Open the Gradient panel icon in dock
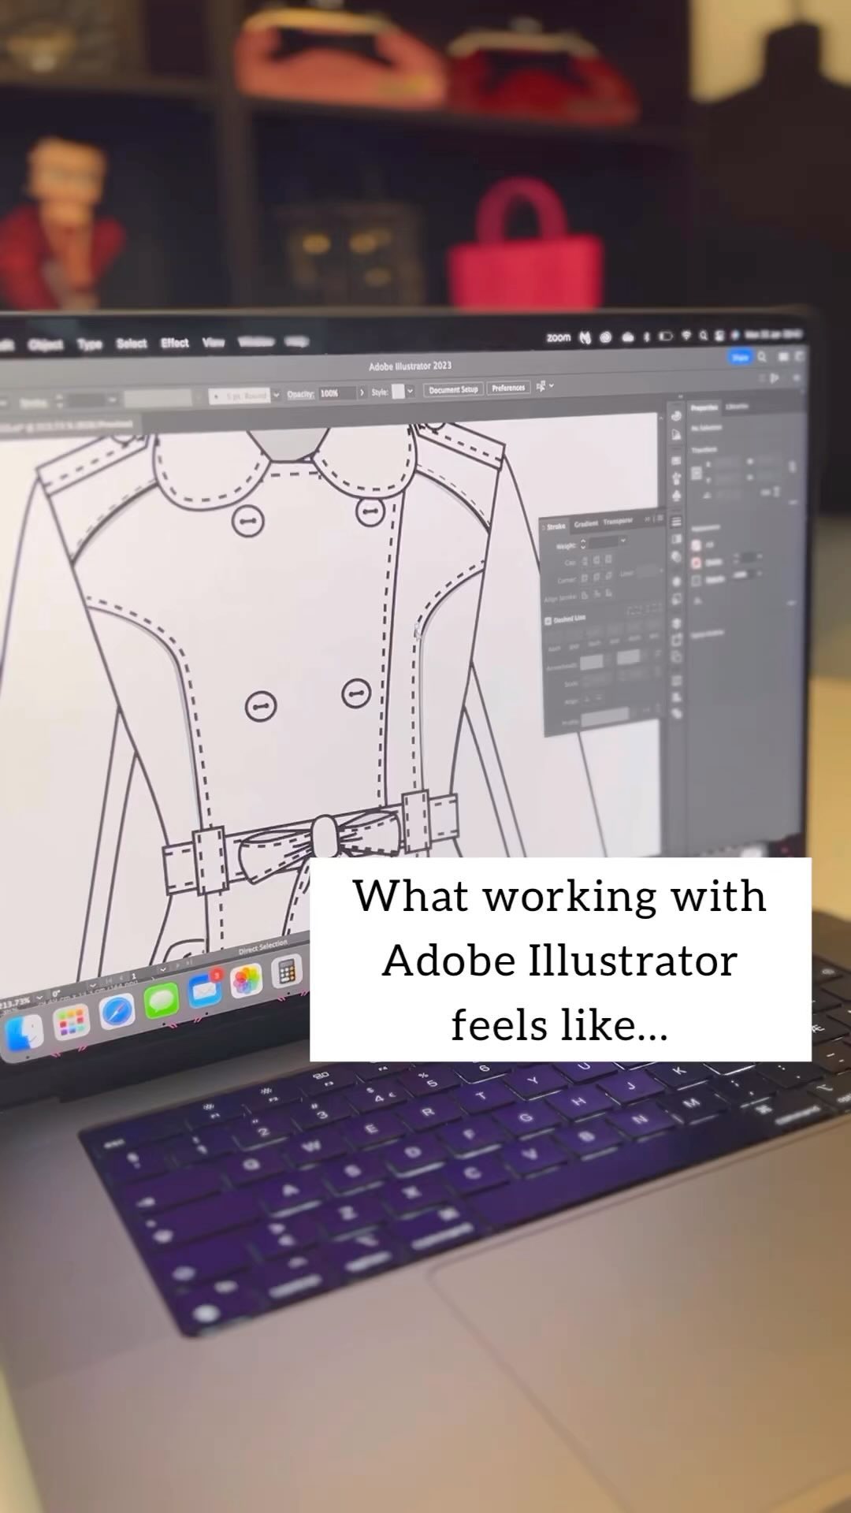Viewport: 851px width, 1513px height. click(676, 539)
